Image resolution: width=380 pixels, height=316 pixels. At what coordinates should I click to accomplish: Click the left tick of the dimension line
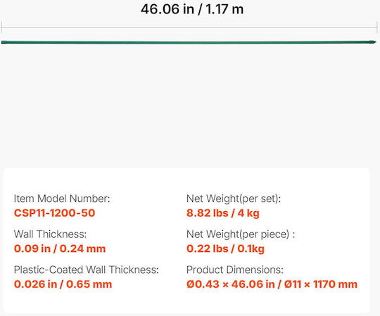coord(1,27)
